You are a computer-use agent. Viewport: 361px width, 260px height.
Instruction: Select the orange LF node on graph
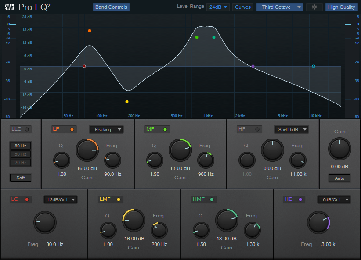coord(90,31)
